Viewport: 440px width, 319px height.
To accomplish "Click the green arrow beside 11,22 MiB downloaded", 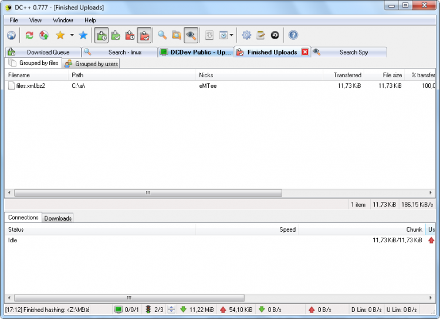I will [183, 310].
